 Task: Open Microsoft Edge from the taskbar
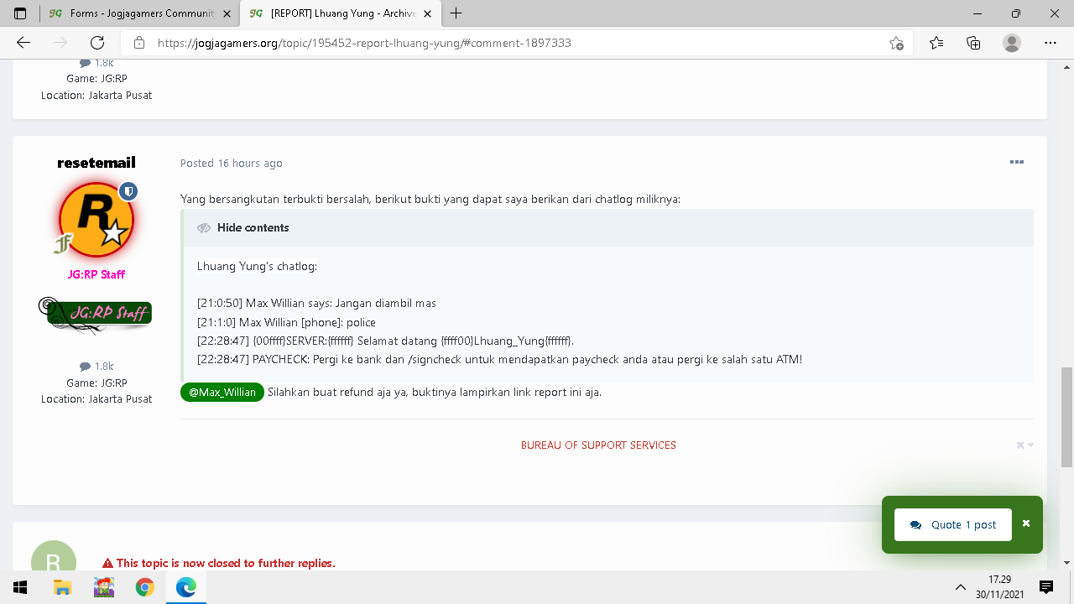tap(186, 587)
